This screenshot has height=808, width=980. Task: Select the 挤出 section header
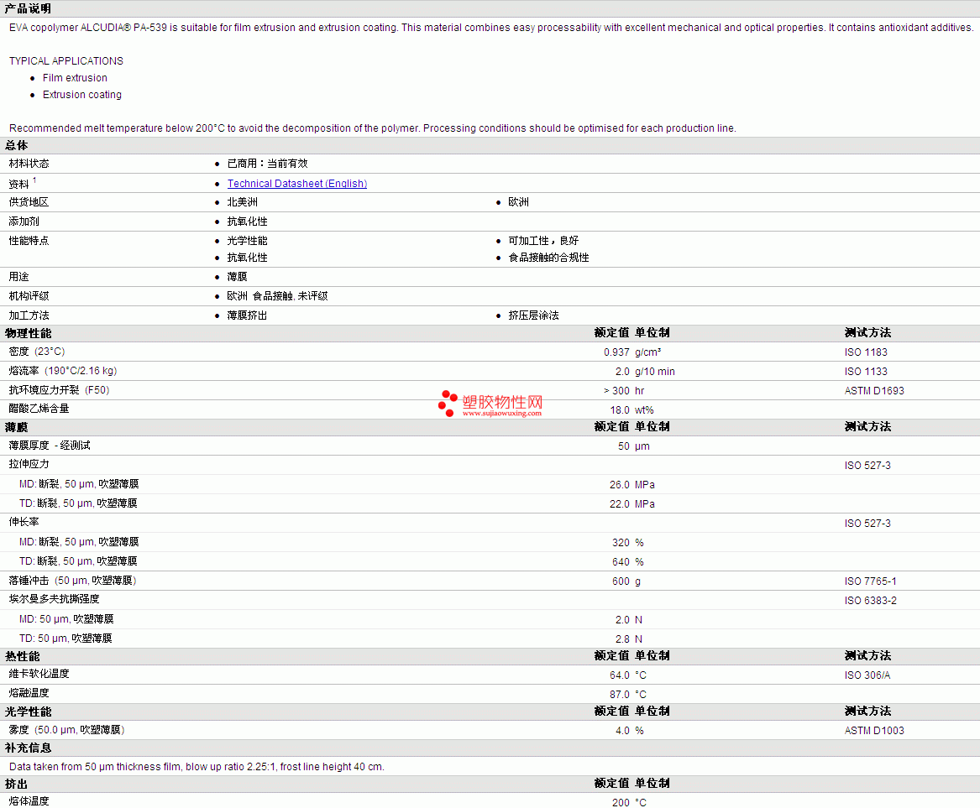pyautogui.click(x=17, y=785)
